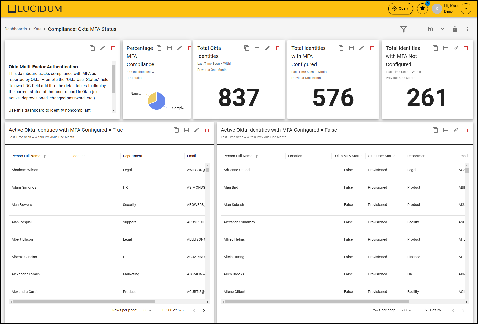Edit the Percentage MFA Compliance card

click(x=180, y=48)
